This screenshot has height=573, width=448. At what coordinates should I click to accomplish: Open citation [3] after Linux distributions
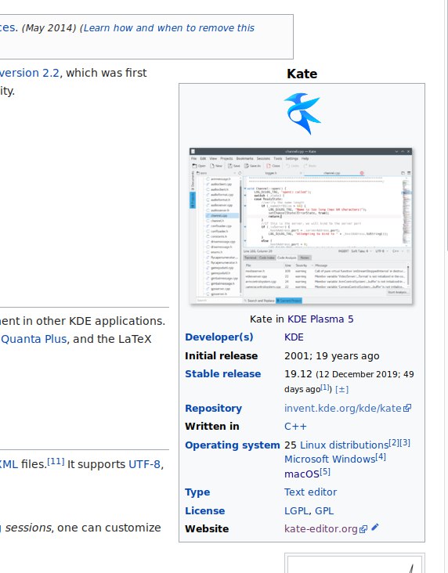[x=405, y=443]
